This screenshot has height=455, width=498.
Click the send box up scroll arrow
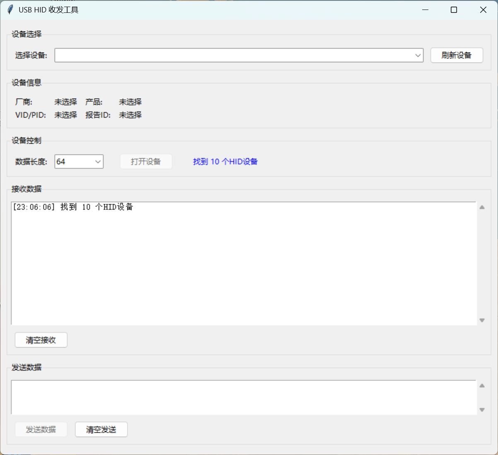[x=482, y=386]
